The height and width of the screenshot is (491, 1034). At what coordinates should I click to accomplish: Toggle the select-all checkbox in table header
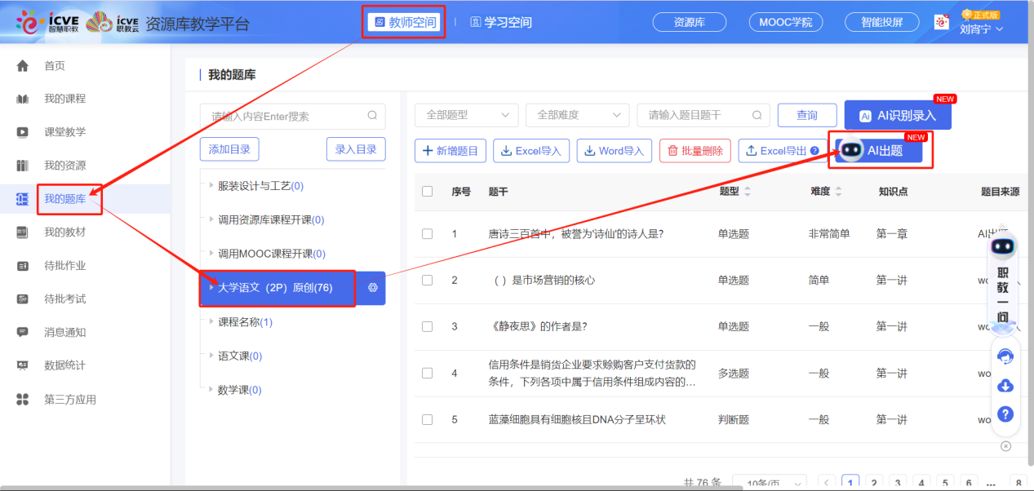pyautogui.click(x=427, y=192)
